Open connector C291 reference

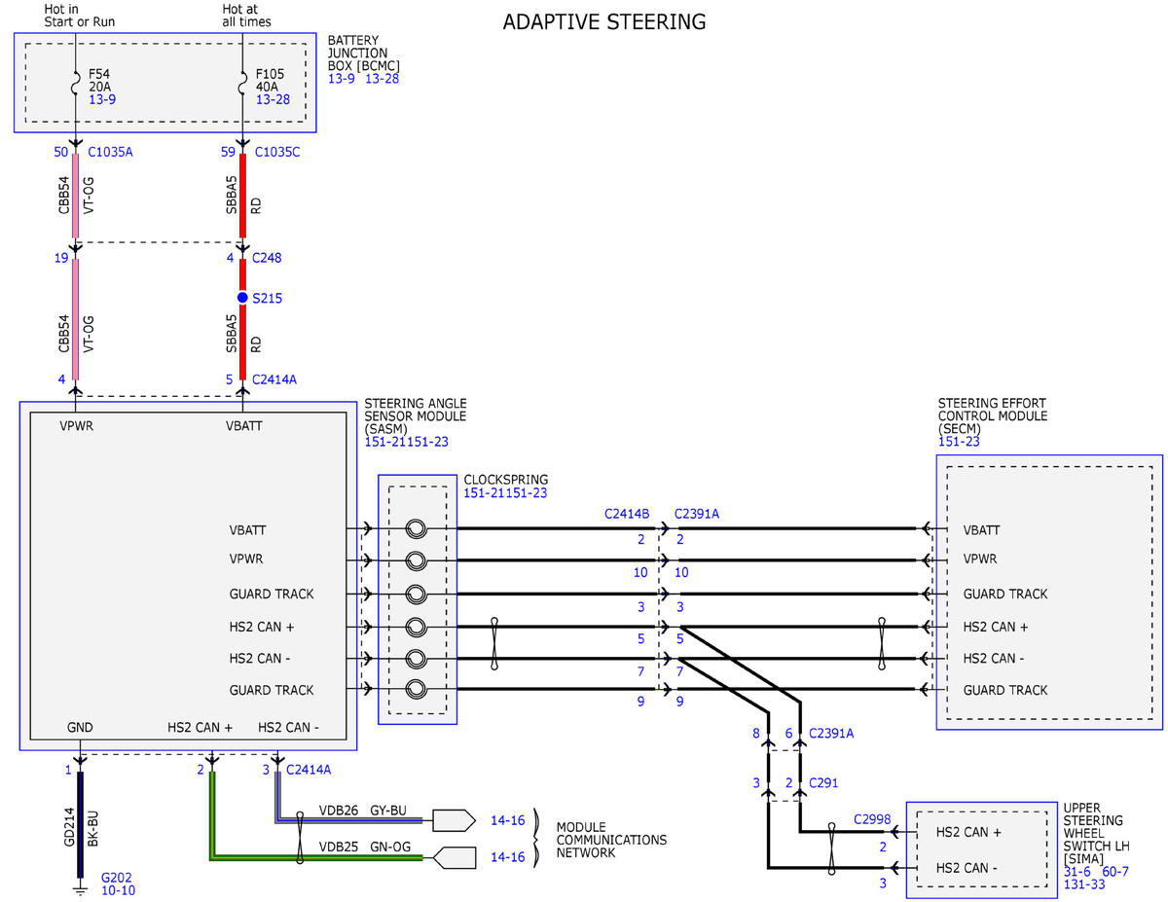825,782
